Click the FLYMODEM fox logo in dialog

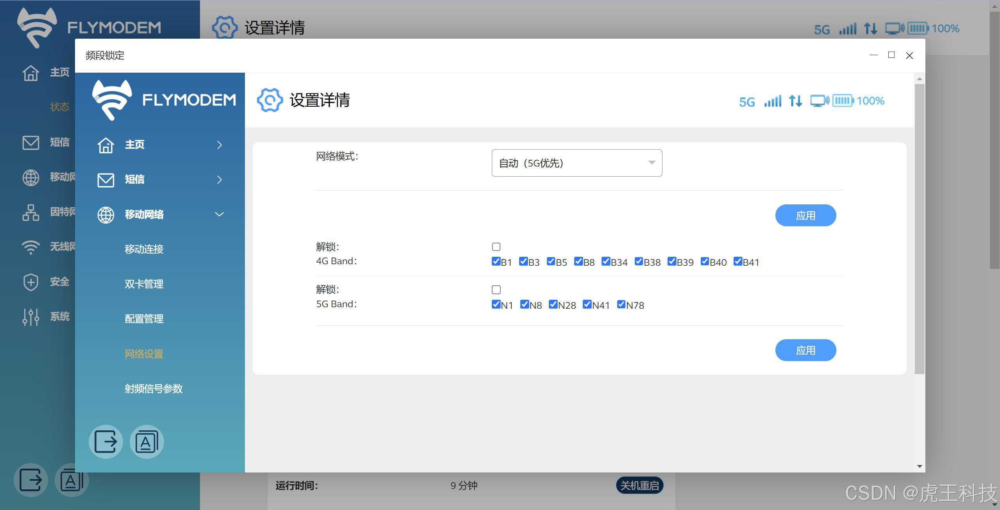tap(112, 100)
